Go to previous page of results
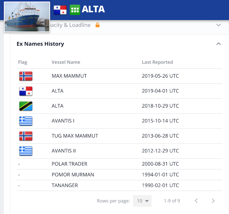 [196, 201]
